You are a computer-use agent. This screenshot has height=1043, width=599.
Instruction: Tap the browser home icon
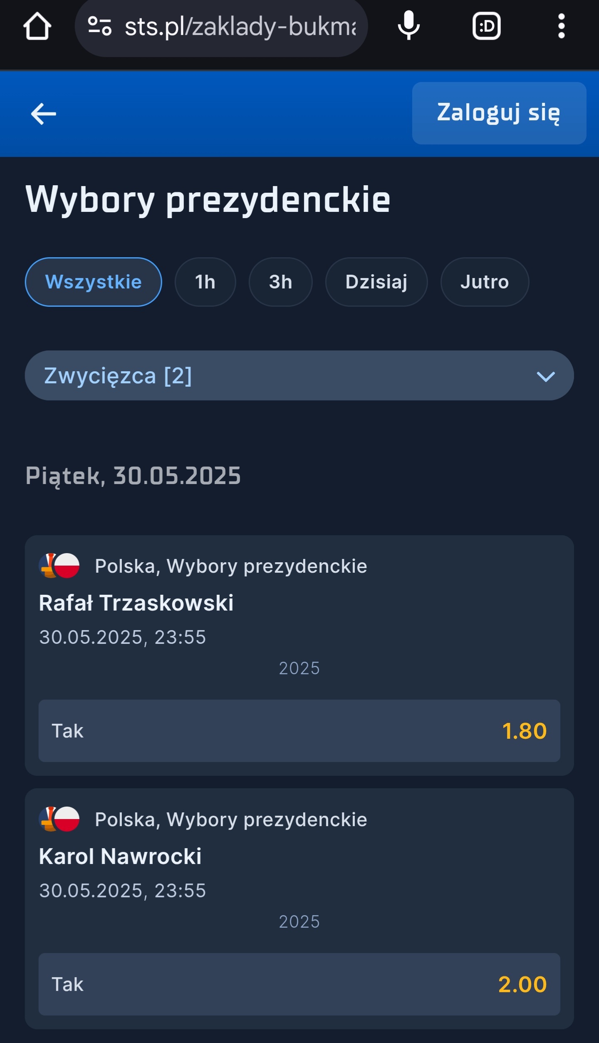pyautogui.click(x=37, y=26)
